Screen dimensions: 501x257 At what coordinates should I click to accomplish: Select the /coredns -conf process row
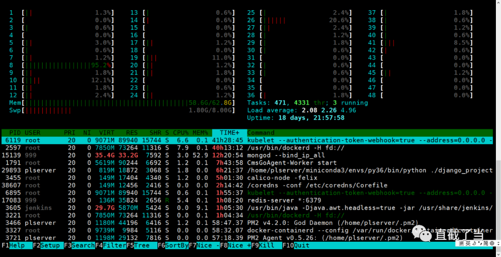point(247,186)
